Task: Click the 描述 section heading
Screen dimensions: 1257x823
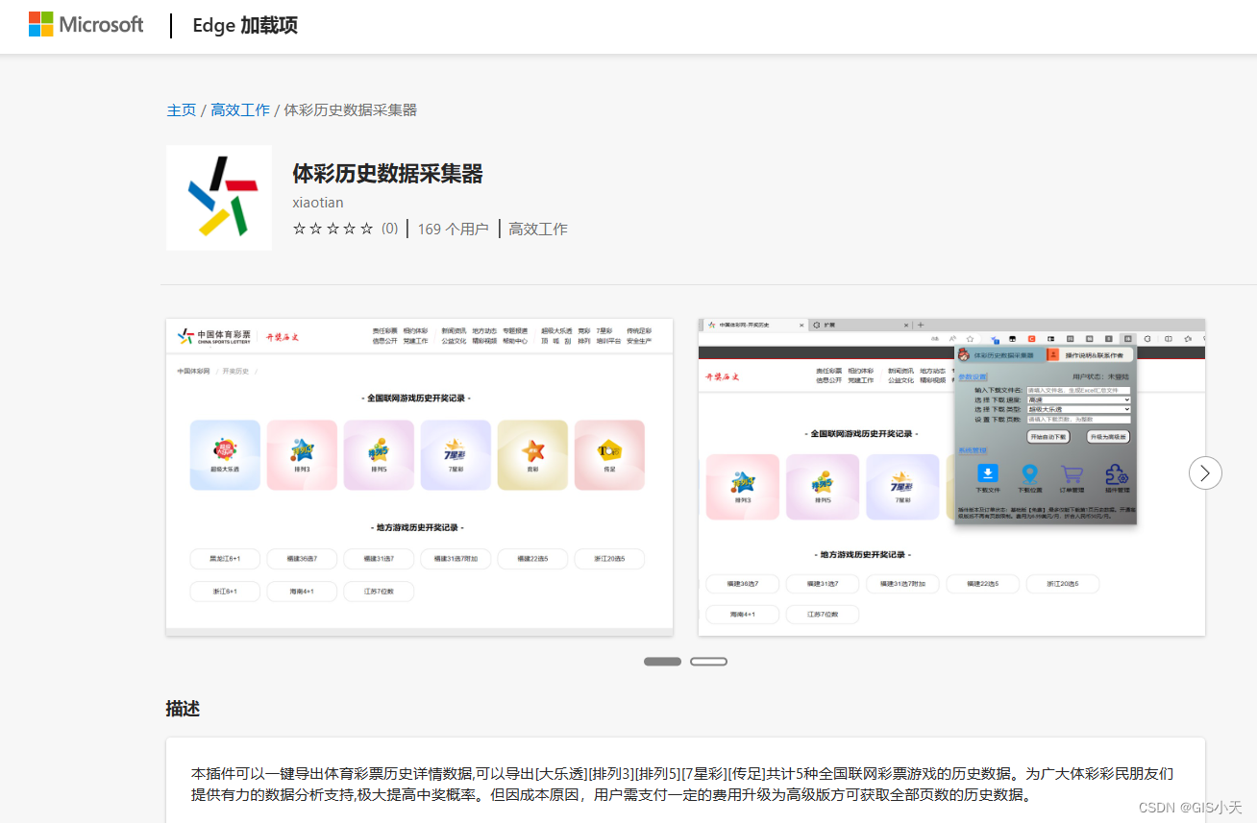Action: click(183, 709)
